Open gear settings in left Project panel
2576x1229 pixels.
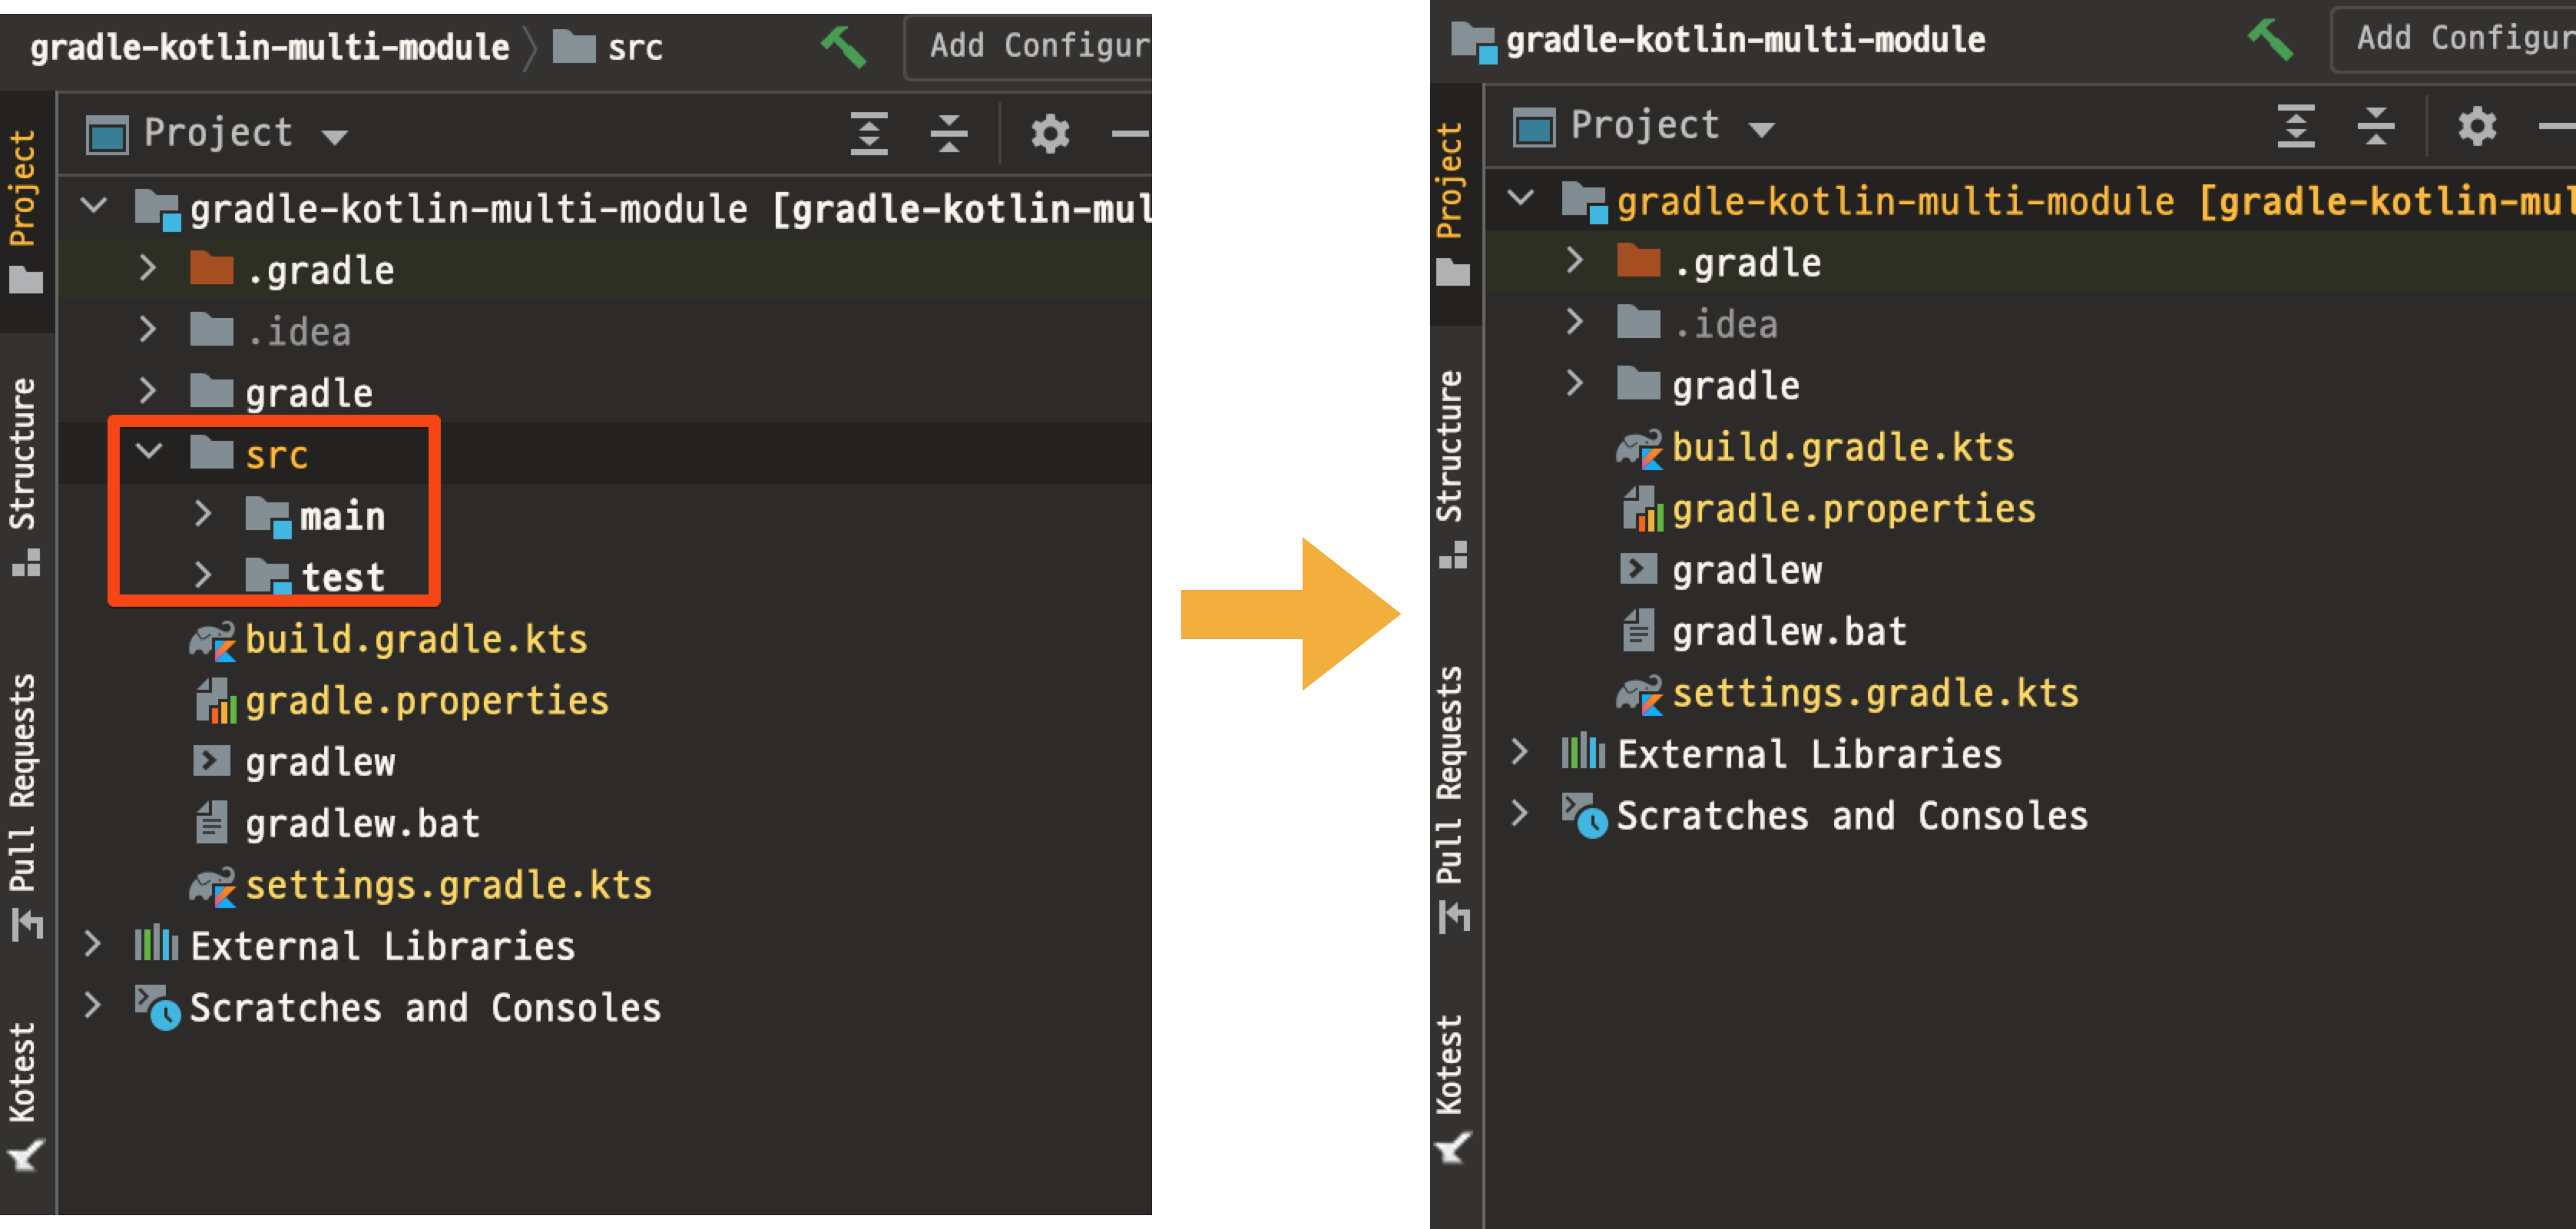click(x=1049, y=133)
